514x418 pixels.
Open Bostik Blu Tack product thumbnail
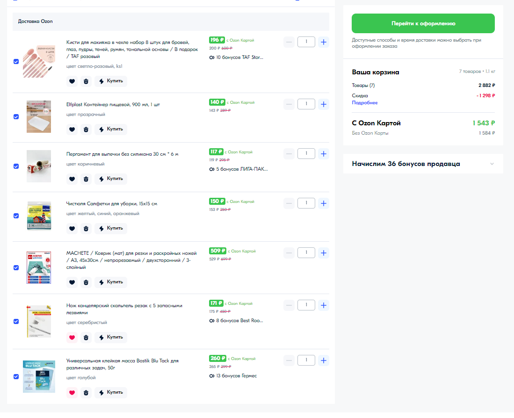coord(39,376)
